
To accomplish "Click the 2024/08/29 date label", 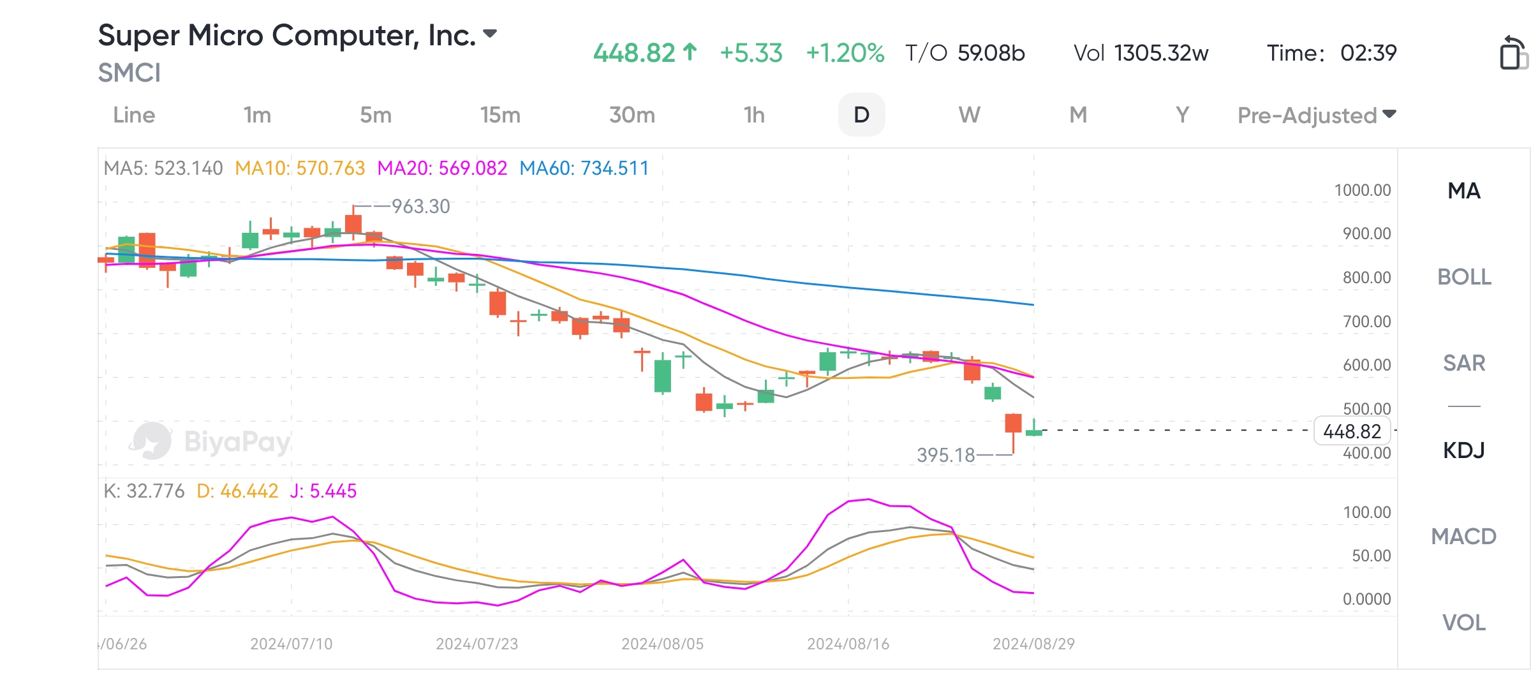I will 1033,644.
